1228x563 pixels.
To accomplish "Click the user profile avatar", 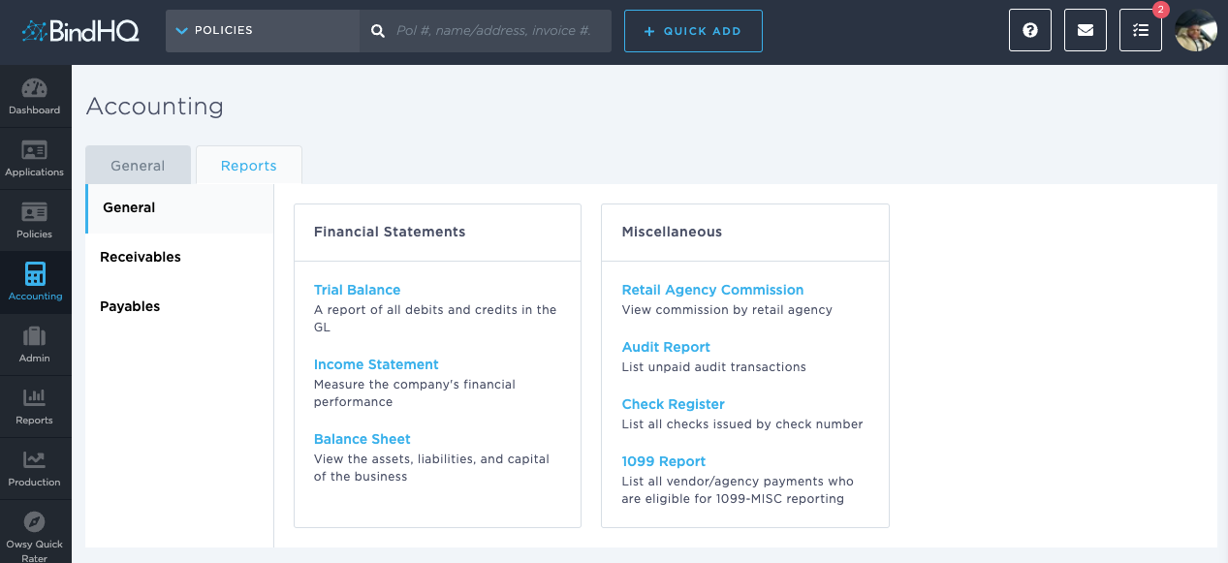I will click(x=1196, y=31).
